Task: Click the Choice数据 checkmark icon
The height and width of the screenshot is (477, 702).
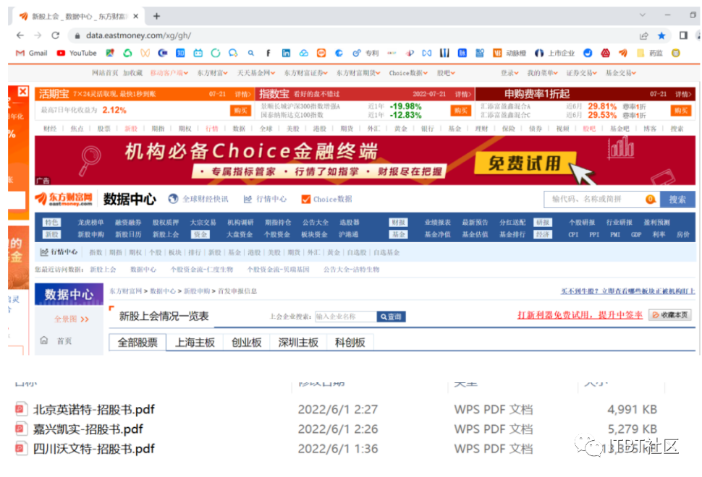Action: pyautogui.click(x=305, y=199)
